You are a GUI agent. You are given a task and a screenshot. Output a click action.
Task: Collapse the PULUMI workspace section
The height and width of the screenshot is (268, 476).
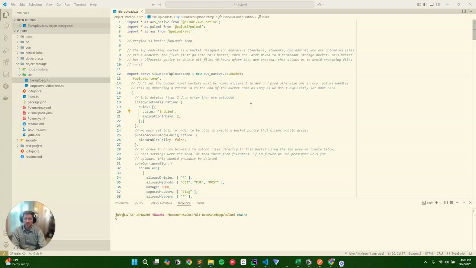click(15, 31)
